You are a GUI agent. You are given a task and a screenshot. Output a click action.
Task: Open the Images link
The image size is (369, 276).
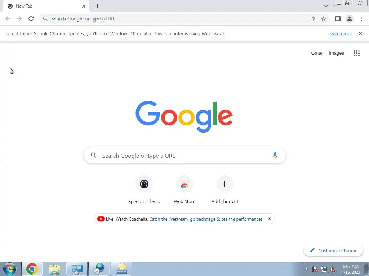click(336, 53)
